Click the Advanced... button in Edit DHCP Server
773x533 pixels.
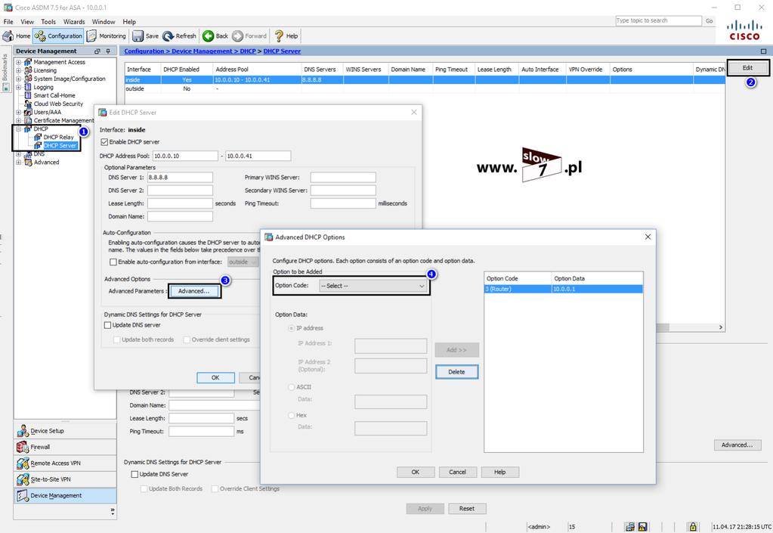point(194,291)
